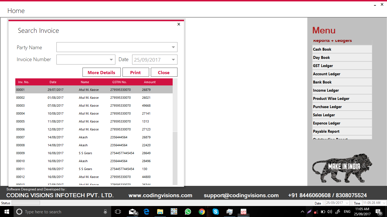
Task: Open the Date picker next to Invoice Number
Action: 173,59
